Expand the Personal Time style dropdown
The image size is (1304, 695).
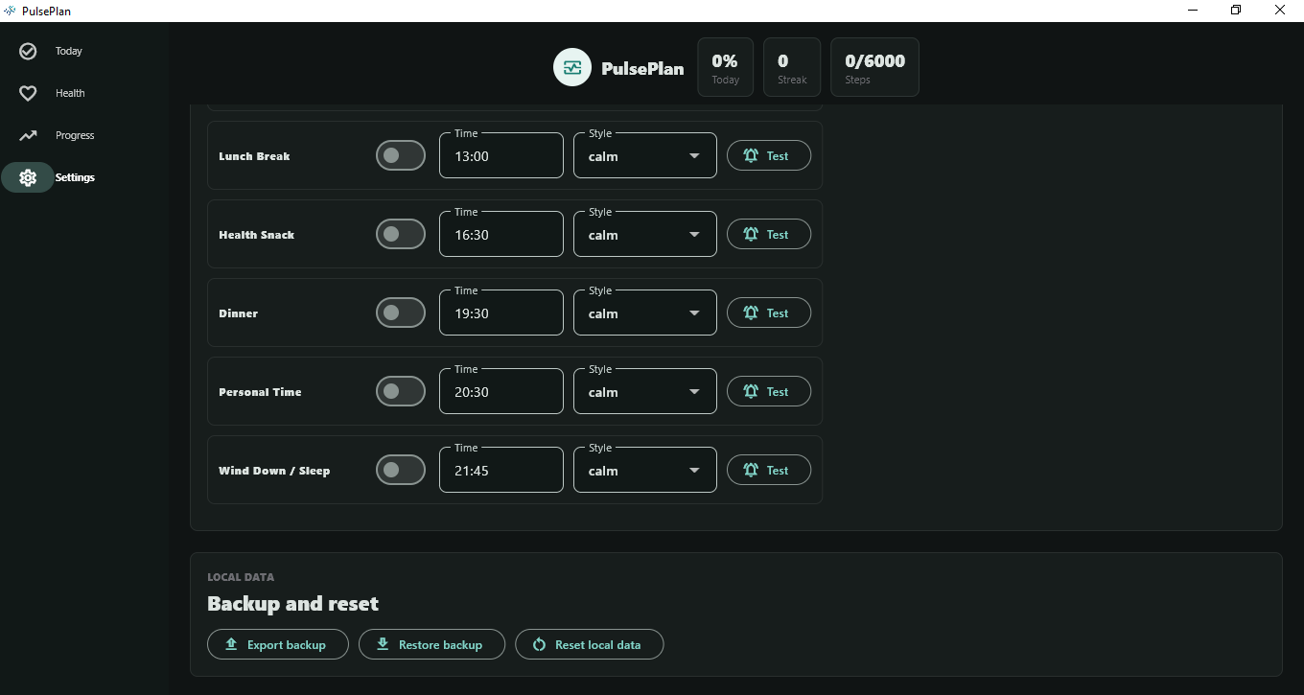pos(645,391)
